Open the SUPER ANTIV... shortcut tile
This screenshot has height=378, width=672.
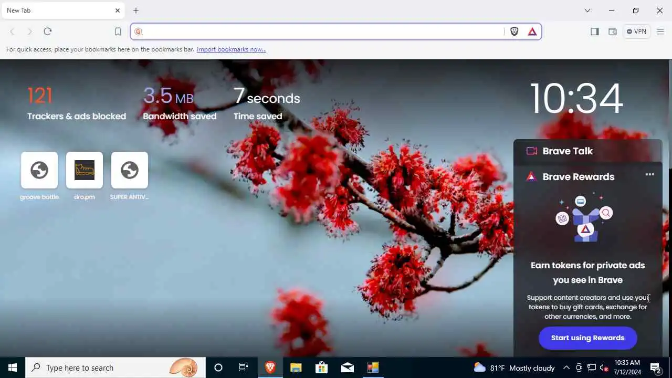pos(130,170)
